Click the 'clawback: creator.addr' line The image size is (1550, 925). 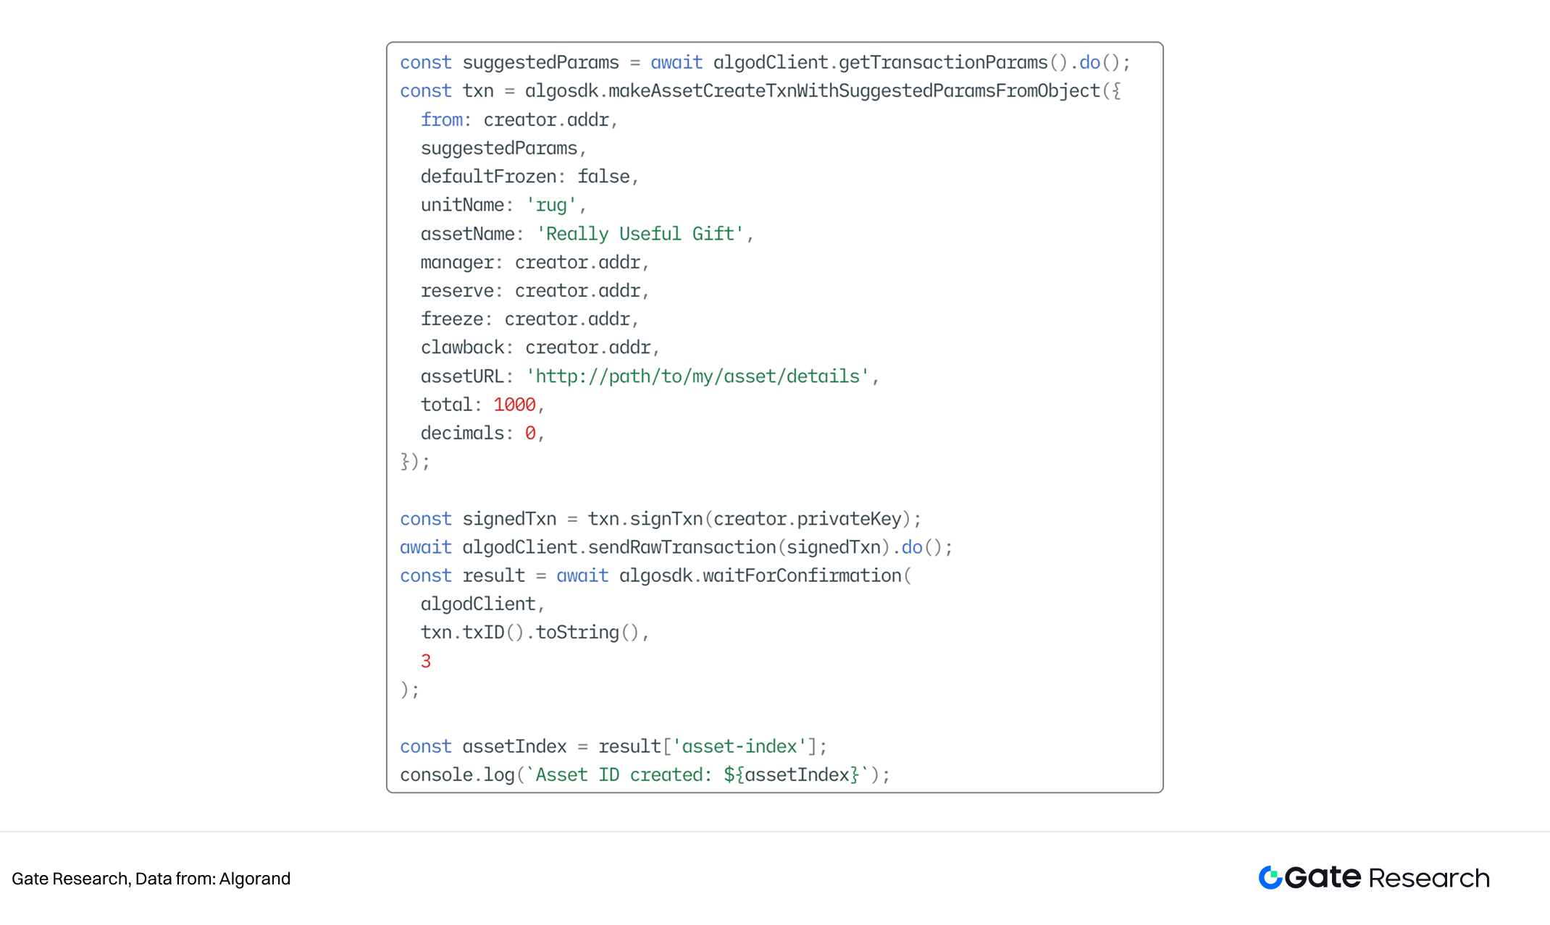[540, 348]
